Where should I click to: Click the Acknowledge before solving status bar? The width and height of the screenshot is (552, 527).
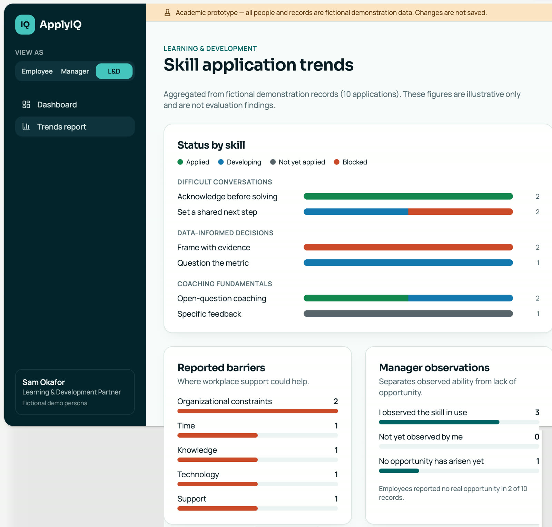click(x=408, y=197)
